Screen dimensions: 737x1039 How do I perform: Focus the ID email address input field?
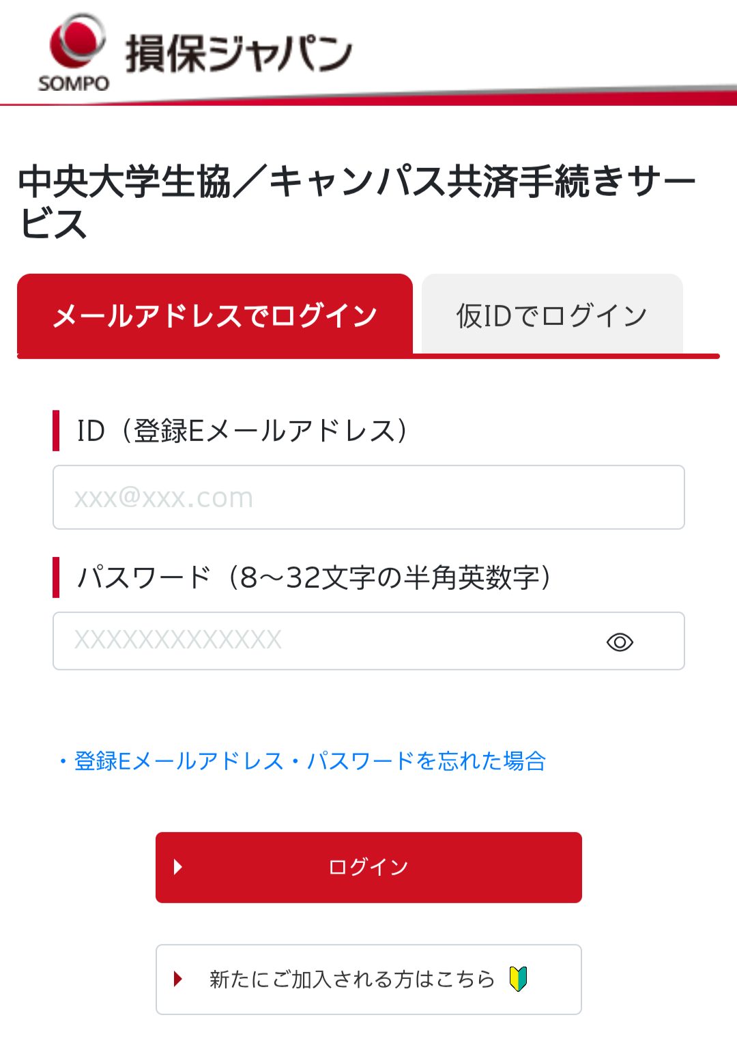pos(369,497)
